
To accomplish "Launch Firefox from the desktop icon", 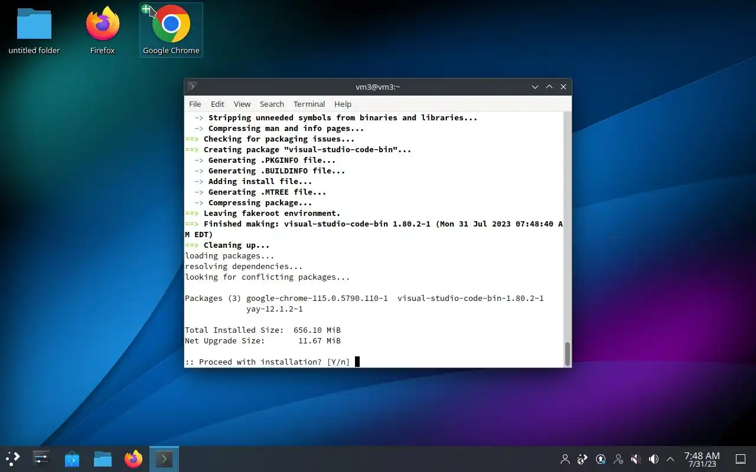I will (x=102, y=31).
